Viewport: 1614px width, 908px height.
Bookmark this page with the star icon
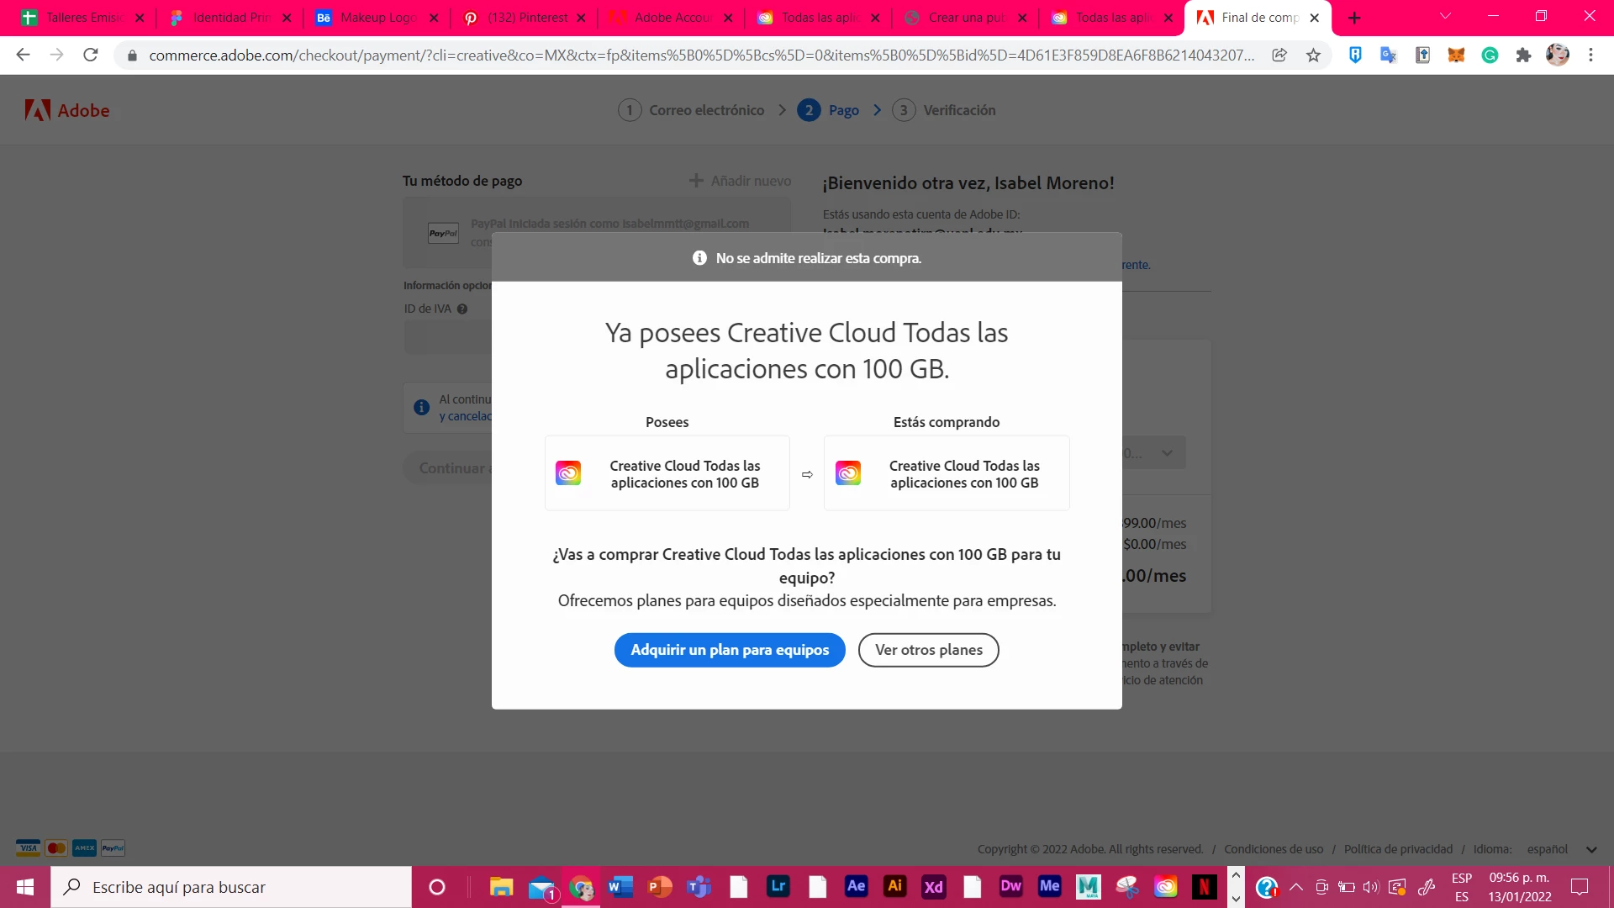tap(1314, 55)
